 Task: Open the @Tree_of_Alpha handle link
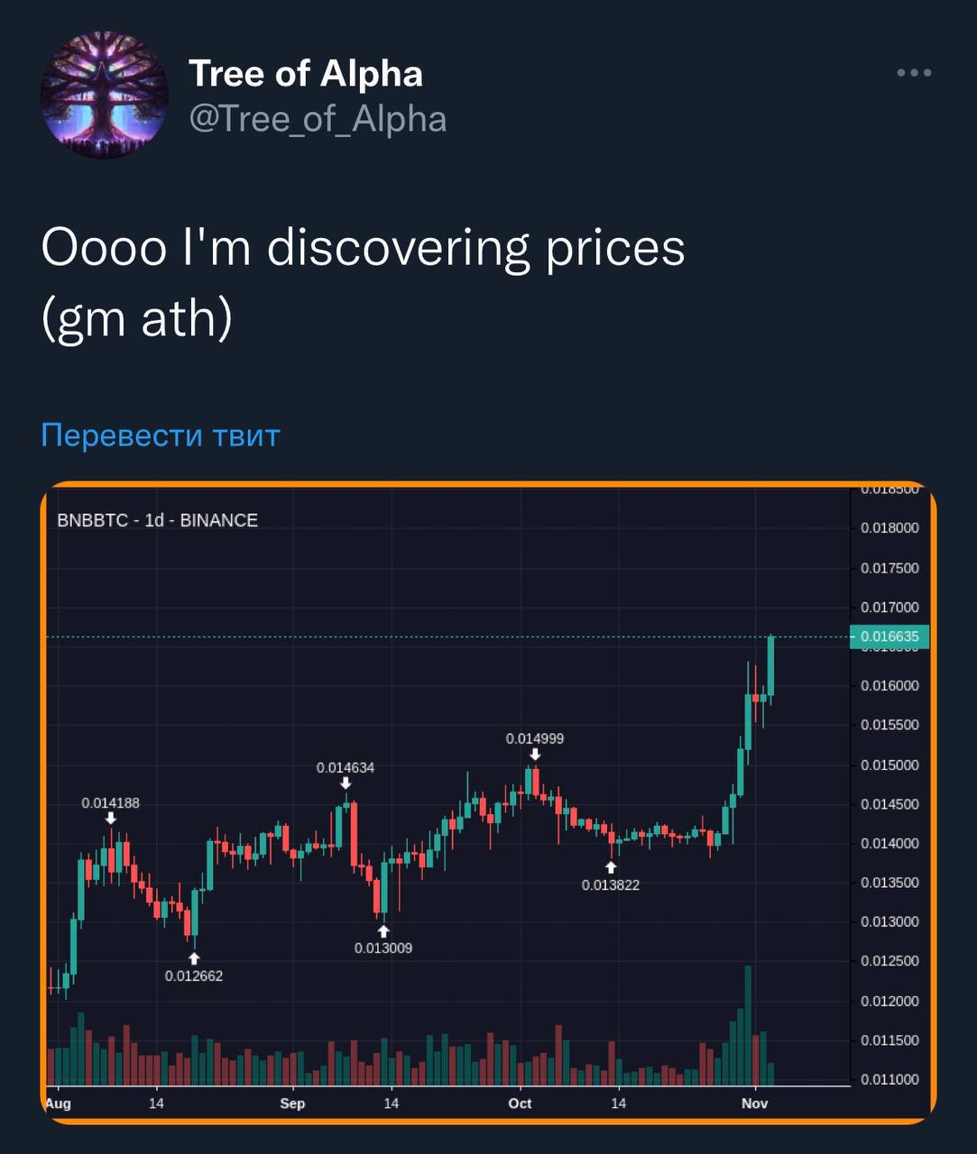pyautogui.click(x=318, y=119)
